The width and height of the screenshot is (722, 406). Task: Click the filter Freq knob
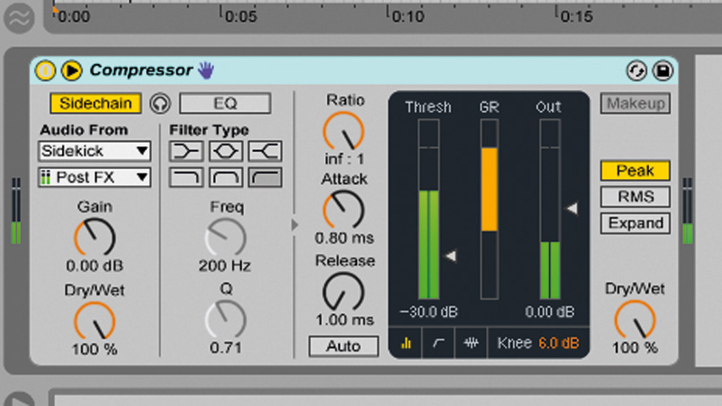pyautogui.click(x=226, y=237)
